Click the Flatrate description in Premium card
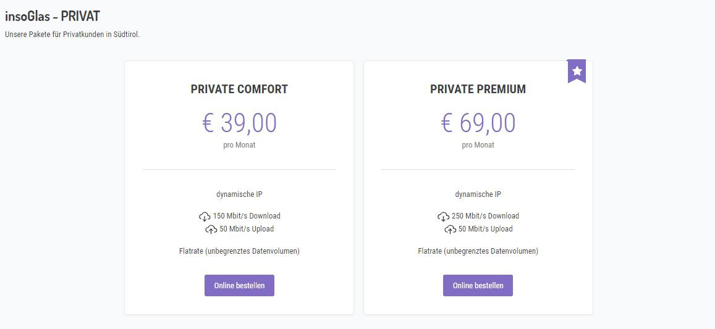Image resolution: width=715 pixels, height=329 pixels. 478,251
